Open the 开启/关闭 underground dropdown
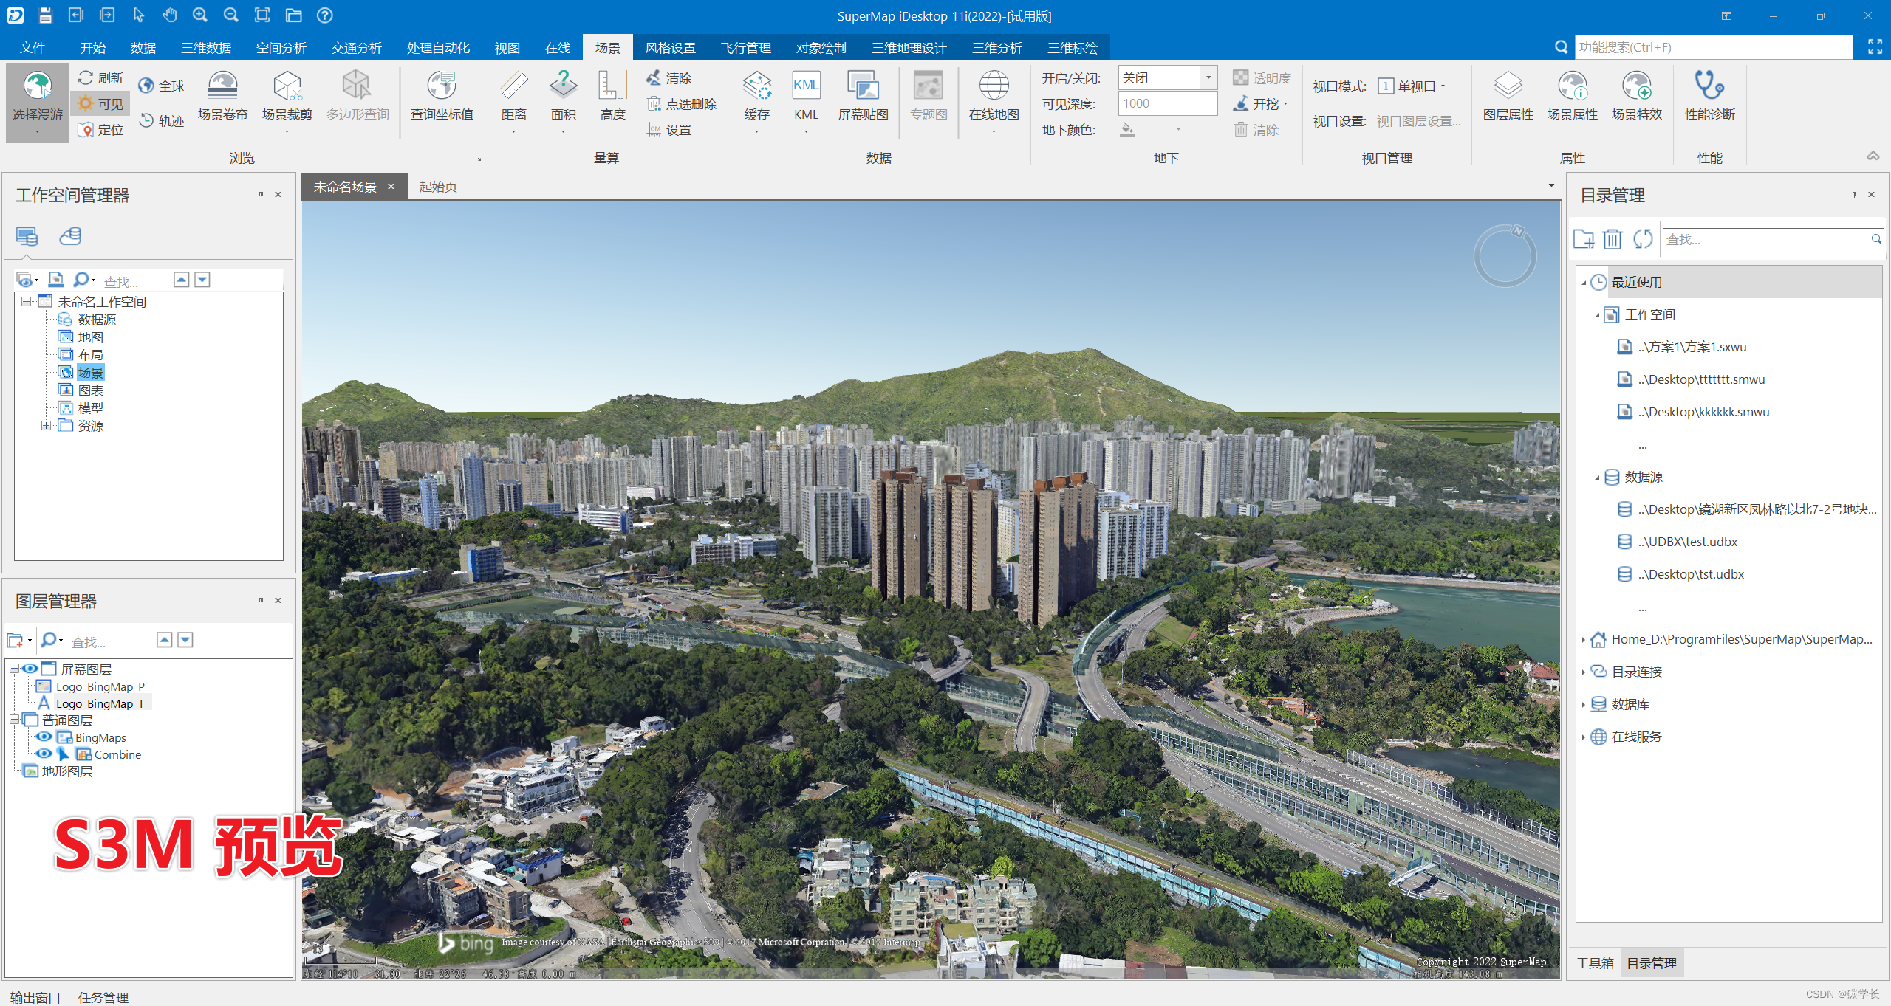 [x=1208, y=77]
